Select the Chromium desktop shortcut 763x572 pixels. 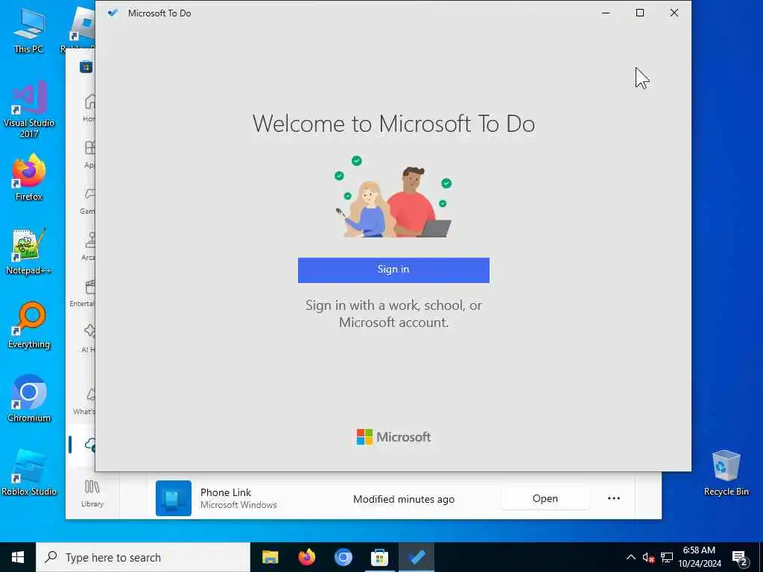pos(29,399)
